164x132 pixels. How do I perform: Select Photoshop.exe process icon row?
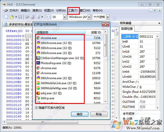pos(69,63)
